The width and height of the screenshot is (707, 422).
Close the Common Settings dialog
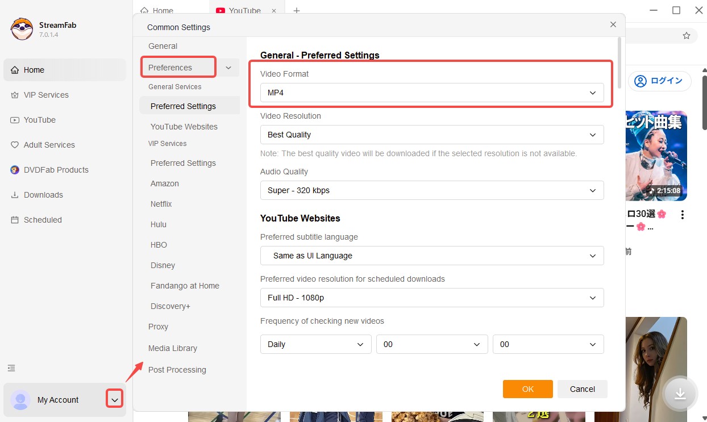tap(613, 24)
